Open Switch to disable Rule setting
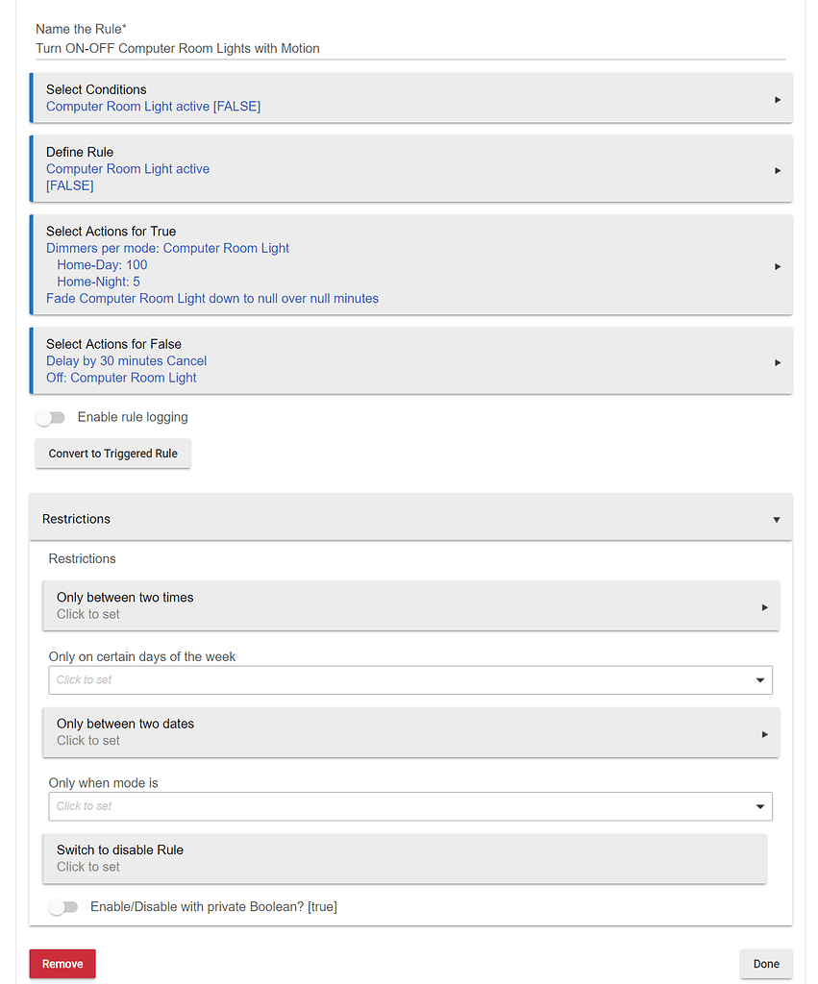 click(405, 858)
